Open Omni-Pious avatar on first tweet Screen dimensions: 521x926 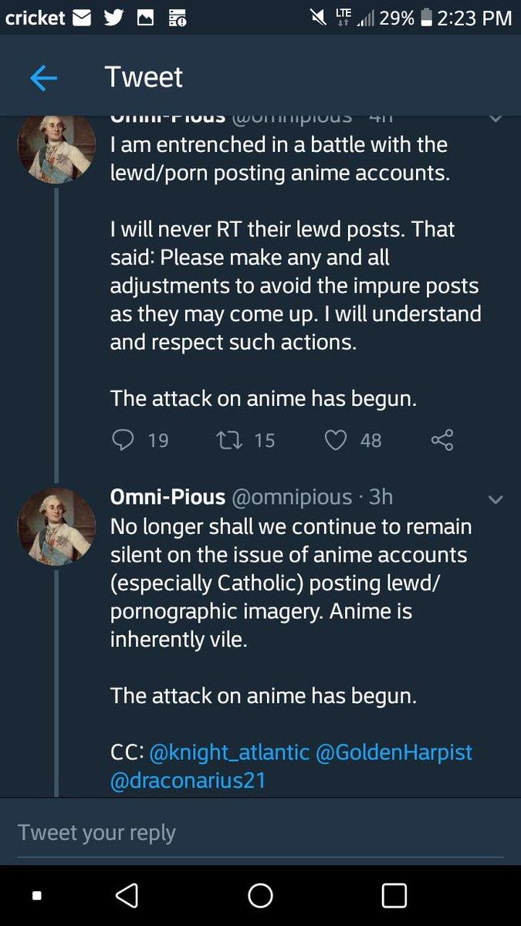(56, 145)
